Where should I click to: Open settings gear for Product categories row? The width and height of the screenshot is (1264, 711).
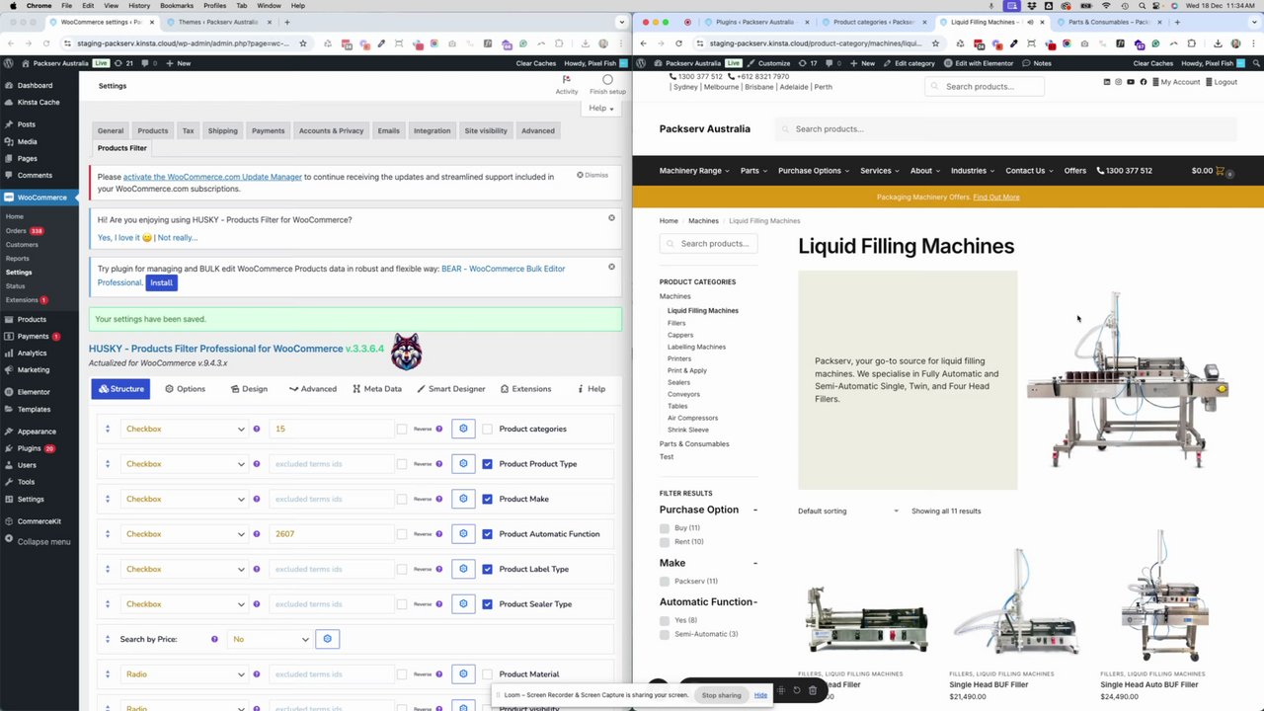(x=463, y=429)
